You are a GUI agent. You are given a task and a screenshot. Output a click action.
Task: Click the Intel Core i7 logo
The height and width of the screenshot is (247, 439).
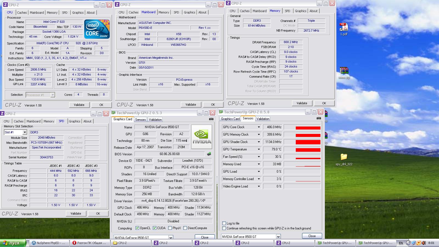(x=97, y=29)
